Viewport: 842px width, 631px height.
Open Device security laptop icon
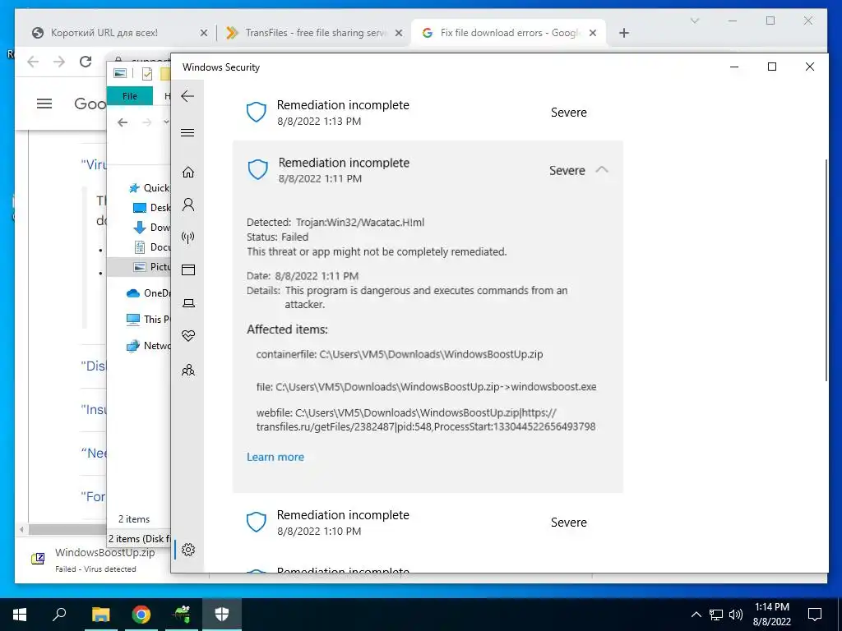click(x=188, y=303)
